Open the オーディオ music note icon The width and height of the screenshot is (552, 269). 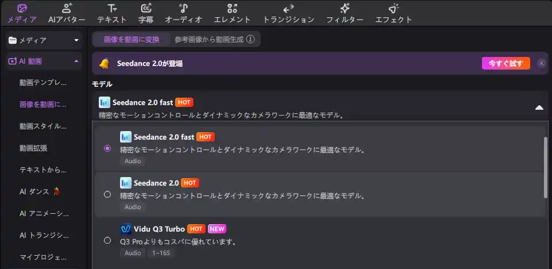[183, 9]
